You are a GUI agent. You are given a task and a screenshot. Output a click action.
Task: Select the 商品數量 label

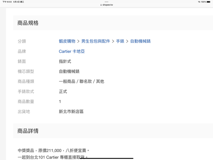pos(26,102)
